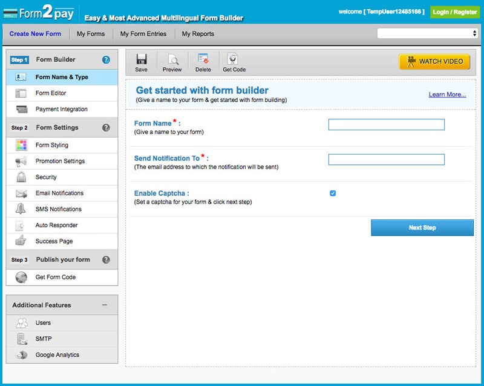Click the Get Form Code globe icon
The image size is (484, 386).
21,277
